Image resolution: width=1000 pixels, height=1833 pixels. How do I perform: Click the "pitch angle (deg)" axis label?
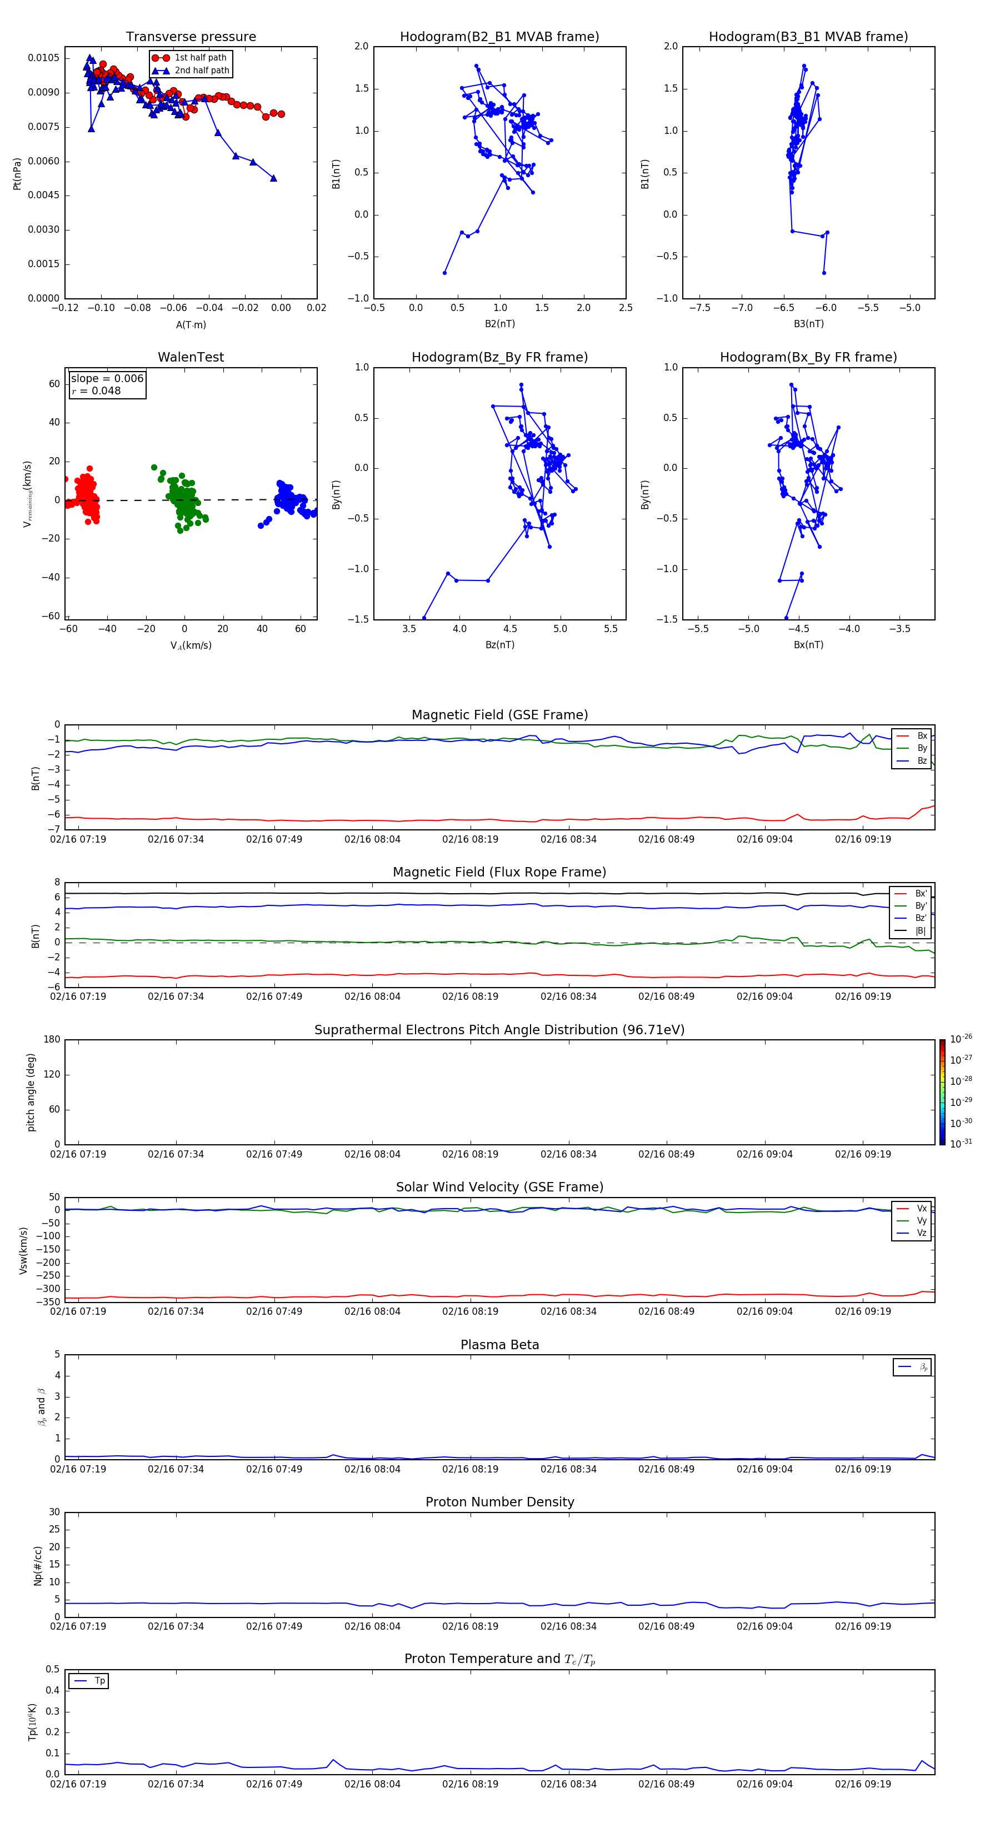(x=31, y=1092)
